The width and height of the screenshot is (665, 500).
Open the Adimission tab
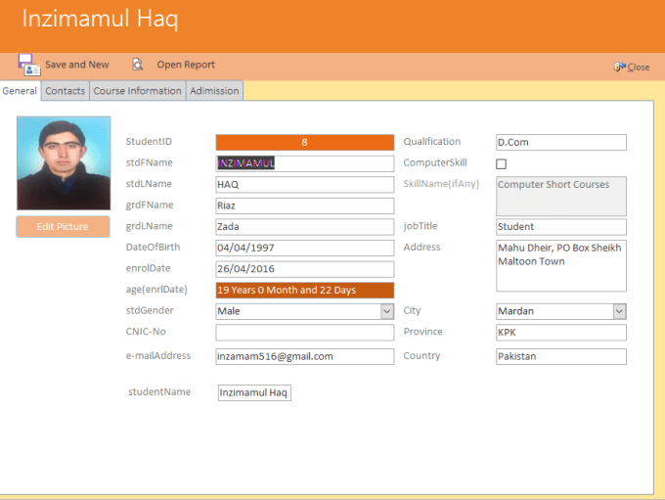(x=214, y=91)
